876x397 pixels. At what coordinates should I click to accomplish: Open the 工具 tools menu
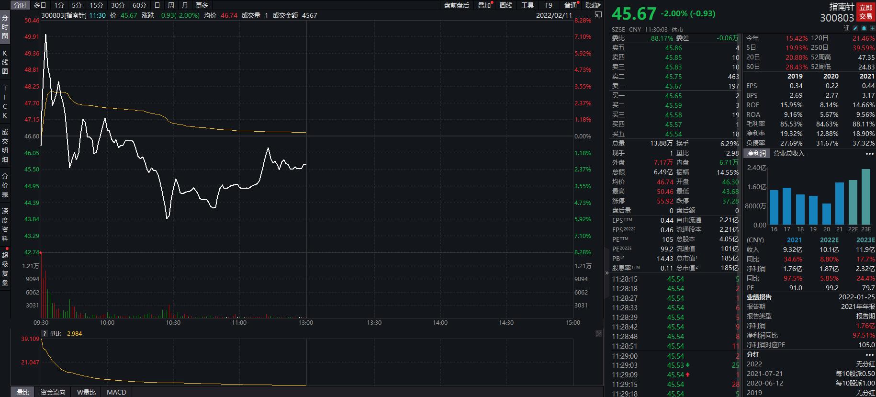528,5
